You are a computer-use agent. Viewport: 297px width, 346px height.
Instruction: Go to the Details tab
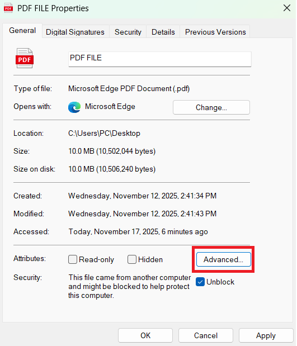click(163, 32)
